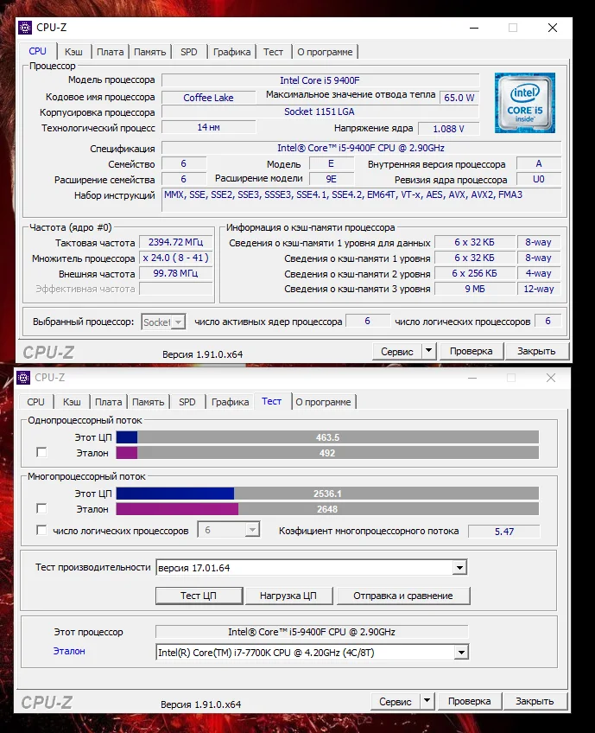Select the active Тест tab in bottom window

click(271, 401)
